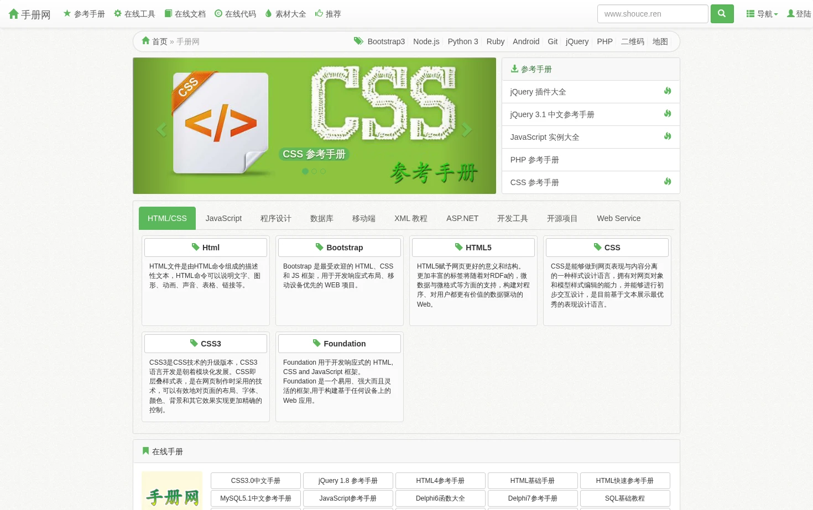Click the SQL基础教程 button

tap(625, 498)
